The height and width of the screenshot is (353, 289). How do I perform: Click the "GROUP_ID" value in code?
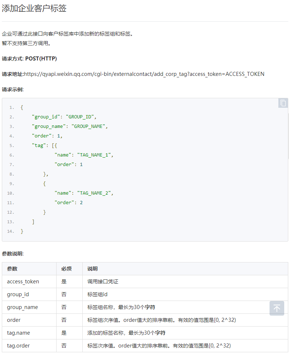[80, 117]
